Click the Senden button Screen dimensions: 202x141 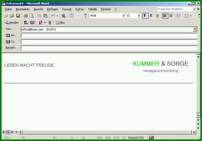pyautogui.click(x=12, y=23)
